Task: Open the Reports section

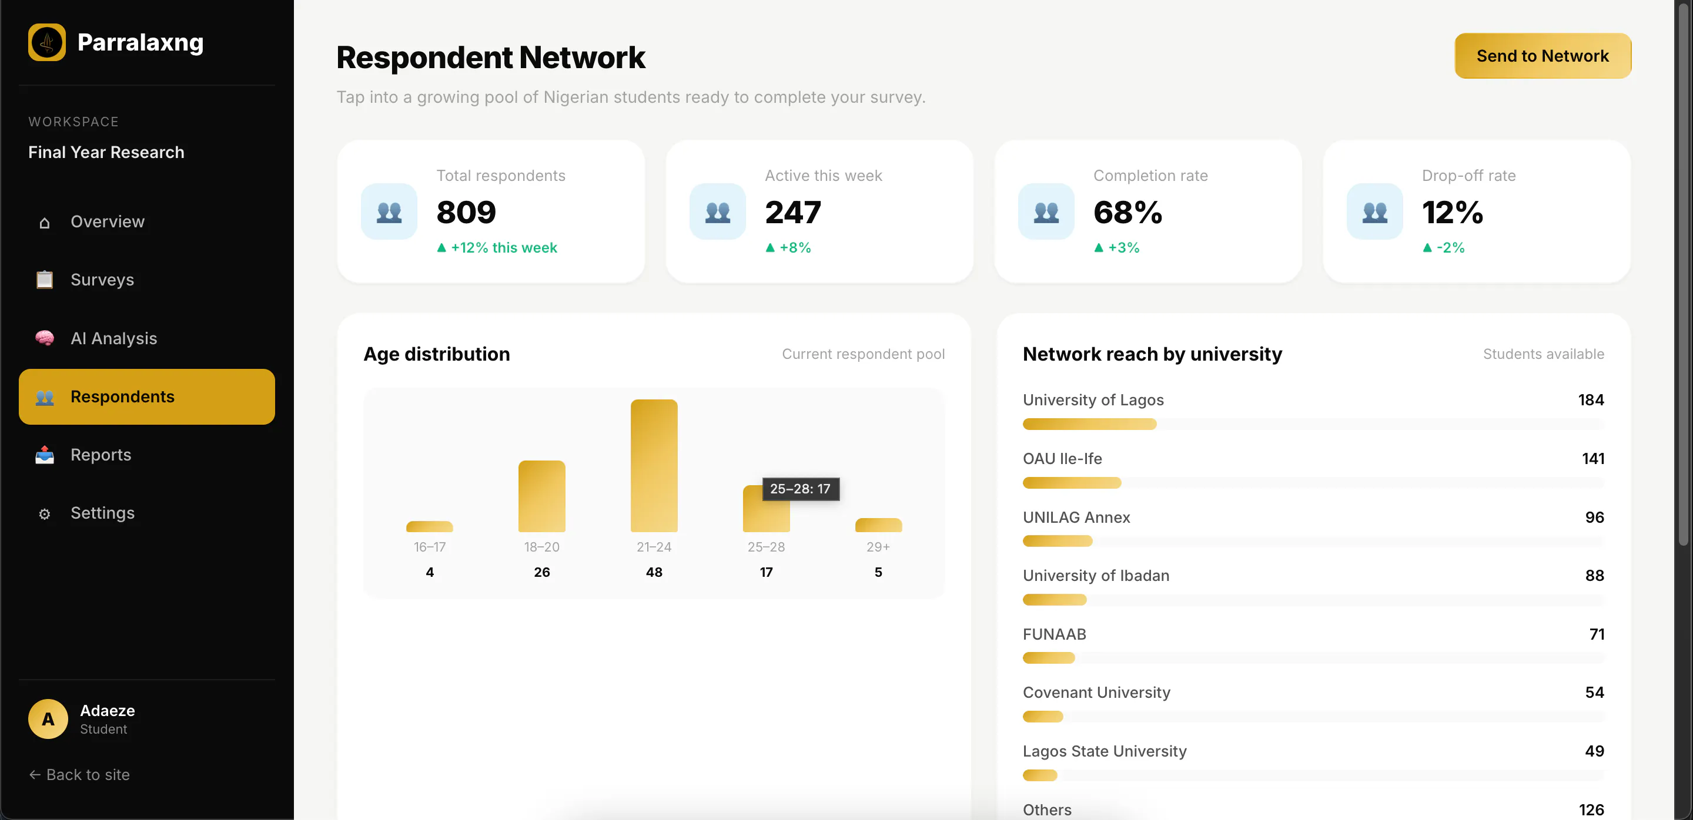Action: (146, 455)
